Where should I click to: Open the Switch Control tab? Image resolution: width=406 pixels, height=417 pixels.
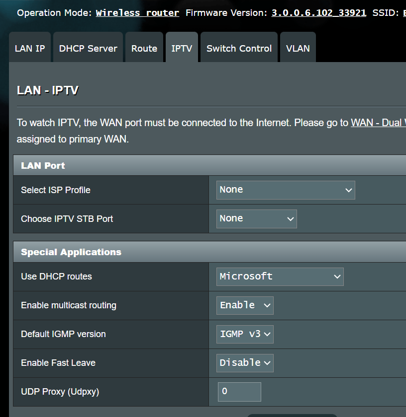pos(239,48)
